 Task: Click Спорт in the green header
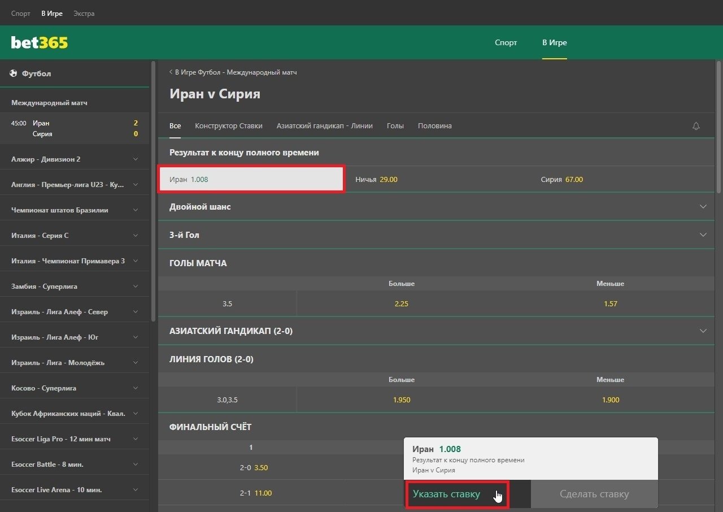click(x=506, y=42)
